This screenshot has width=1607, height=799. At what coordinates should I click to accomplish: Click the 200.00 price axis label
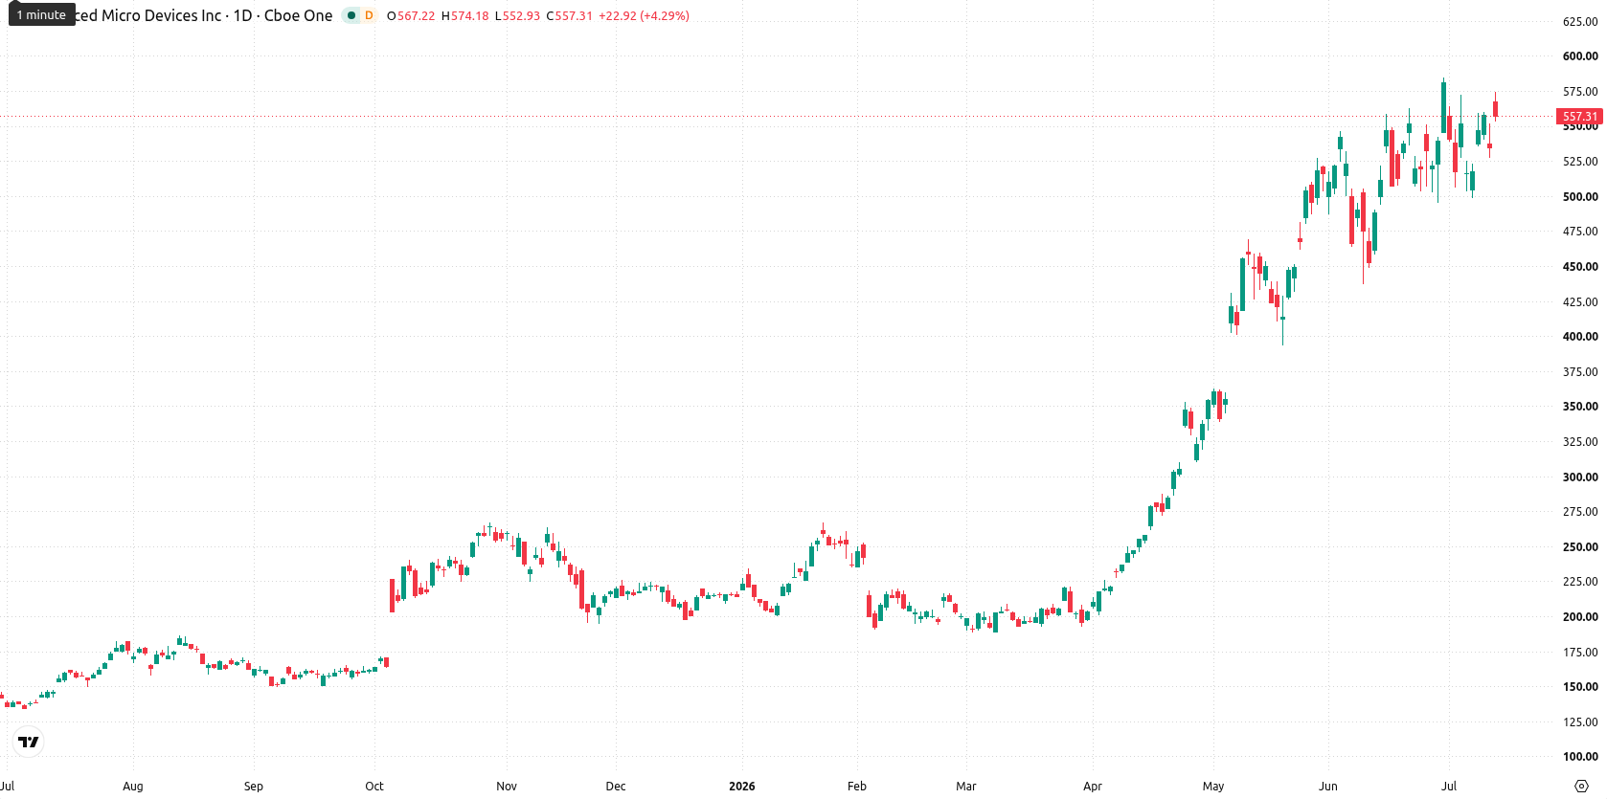click(1580, 617)
